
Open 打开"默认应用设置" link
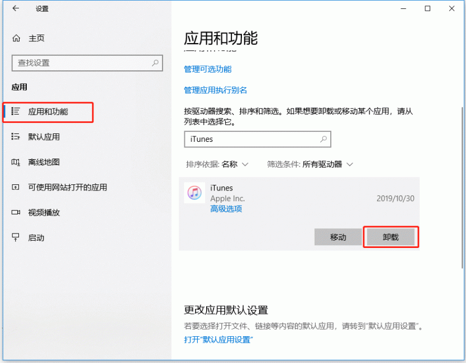pos(218,340)
